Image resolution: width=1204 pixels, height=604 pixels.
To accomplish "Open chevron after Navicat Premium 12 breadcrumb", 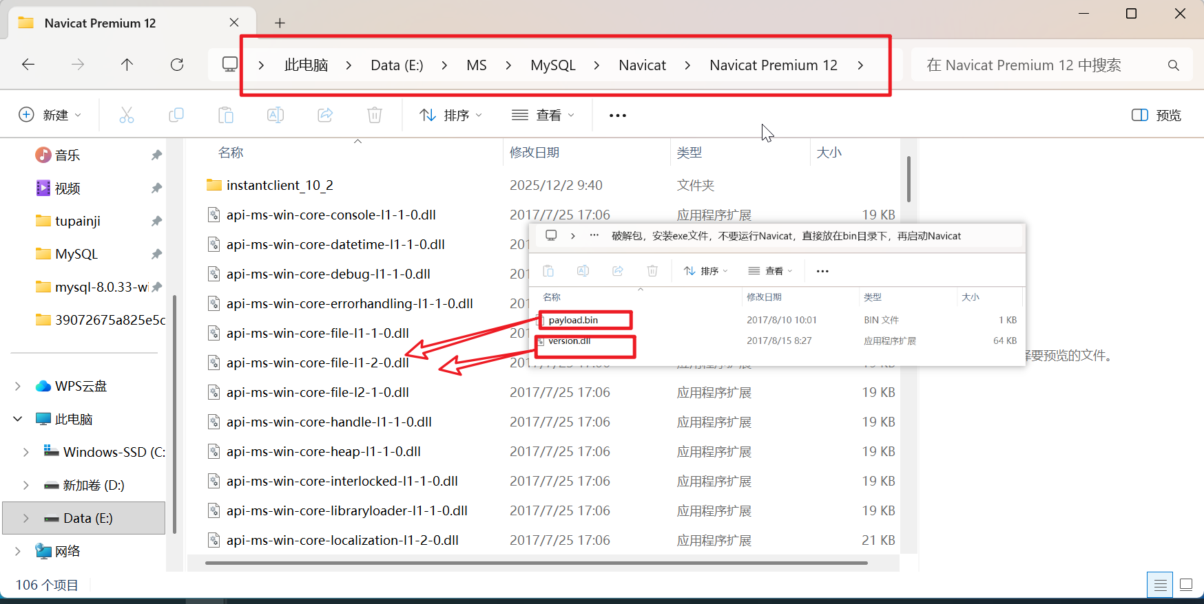I will click(860, 65).
